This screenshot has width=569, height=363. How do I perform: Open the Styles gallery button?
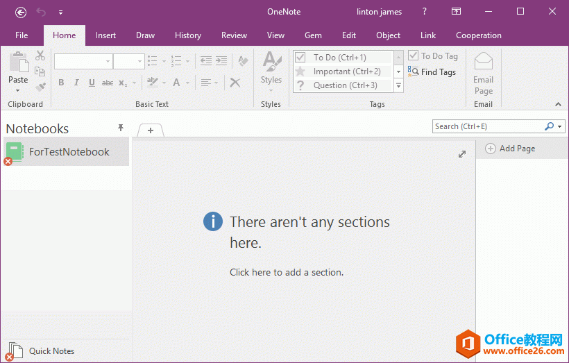pyautogui.click(x=271, y=71)
